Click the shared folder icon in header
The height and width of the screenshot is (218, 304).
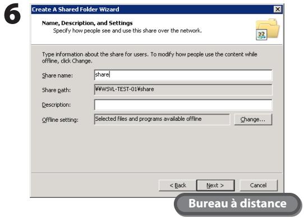(x=268, y=29)
